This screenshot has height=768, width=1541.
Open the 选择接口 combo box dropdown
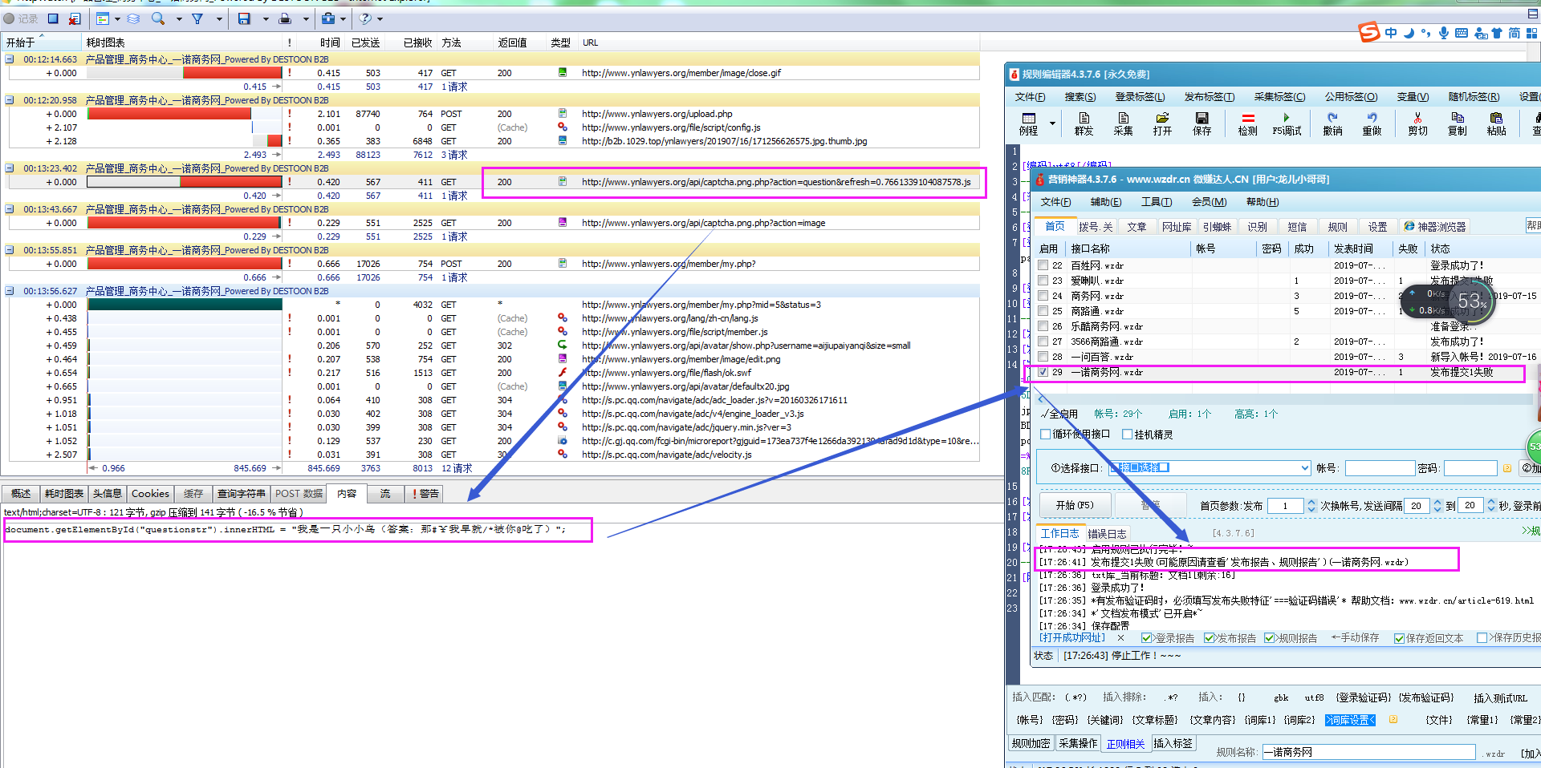(x=1304, y=468)
